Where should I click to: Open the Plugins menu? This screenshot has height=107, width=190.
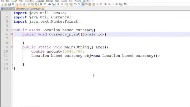78,1
